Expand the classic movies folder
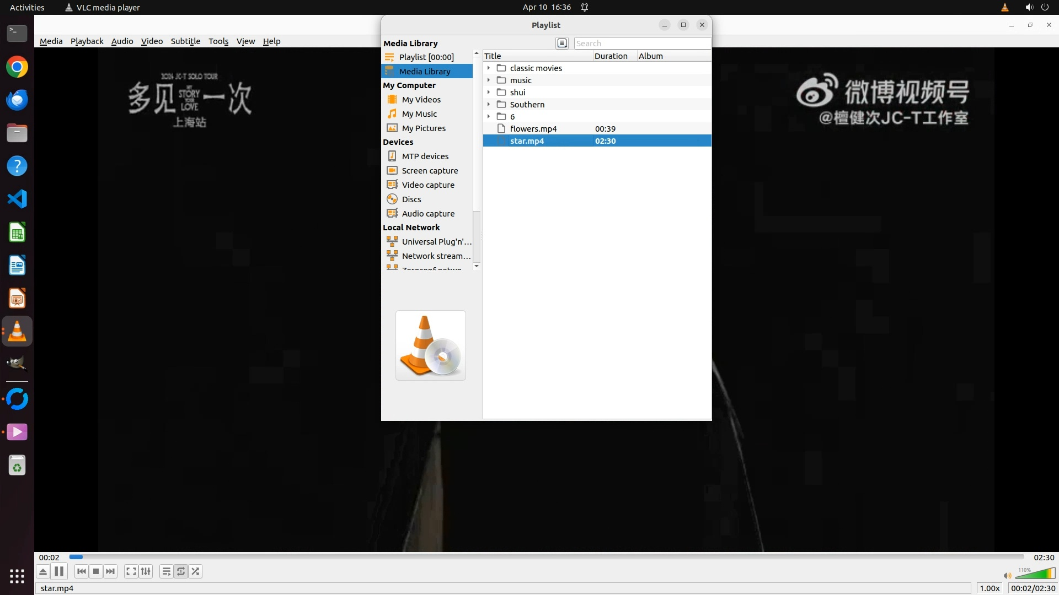 [489, 68]
